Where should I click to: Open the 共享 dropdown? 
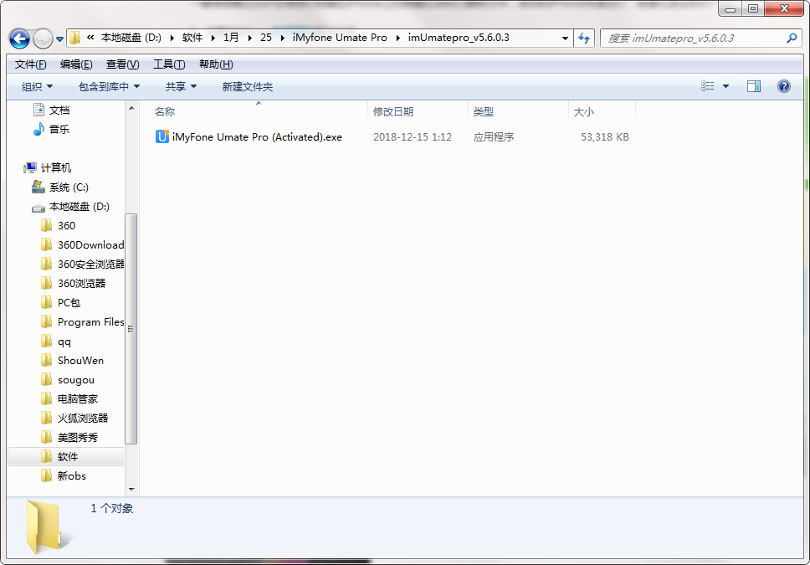[x=181, y=86]
